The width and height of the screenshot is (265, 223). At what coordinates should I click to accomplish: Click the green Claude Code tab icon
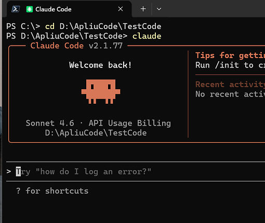[x=30, y=9]
